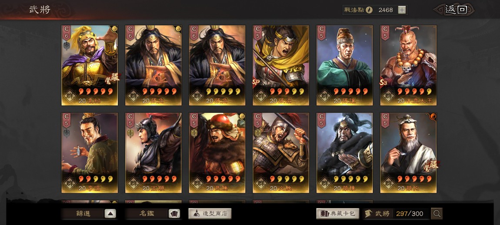Select the 張讓 general card
The height and width of the screenshot is (225, 500).
(345, 65)
